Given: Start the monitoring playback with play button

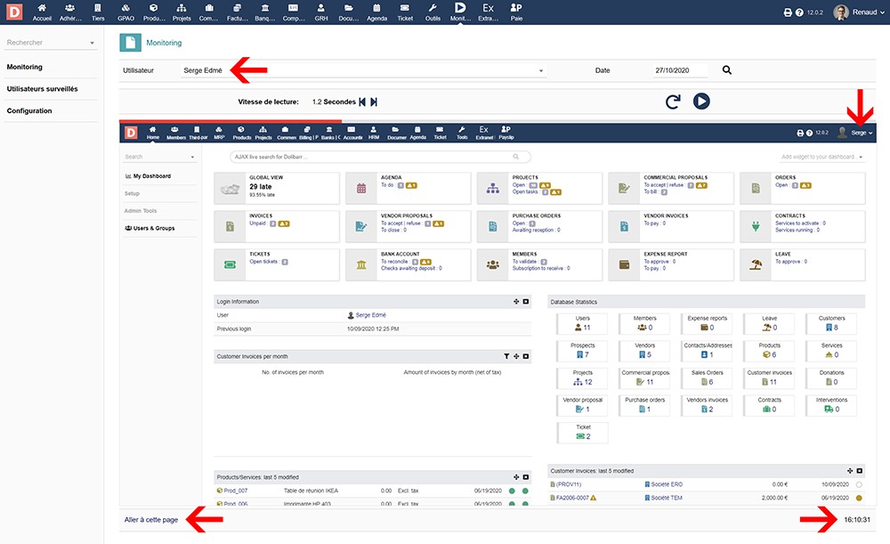Looking at the screenshot, I should (701, 101).
